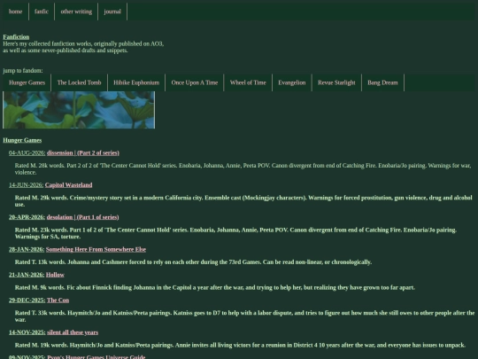
Task: Click the 'Rated M. 23k words' description
Action: point(235,233)
